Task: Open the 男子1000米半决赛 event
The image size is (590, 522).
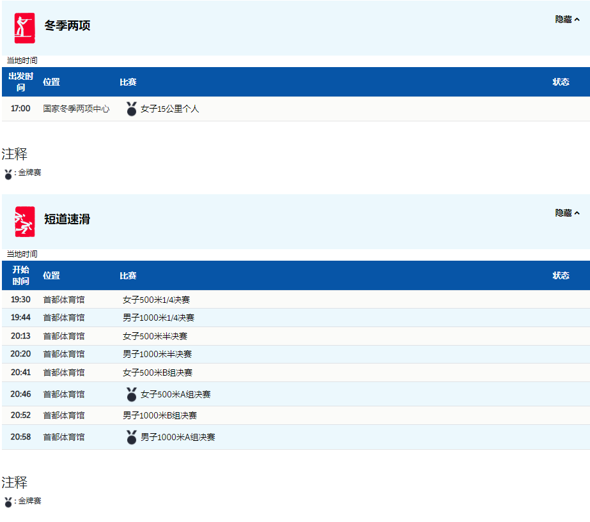Action: [x=157, y=354]
